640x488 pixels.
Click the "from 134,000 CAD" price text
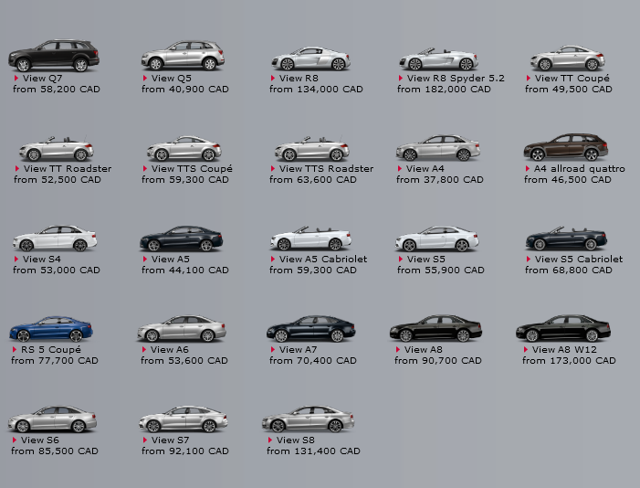pos(316,89)
